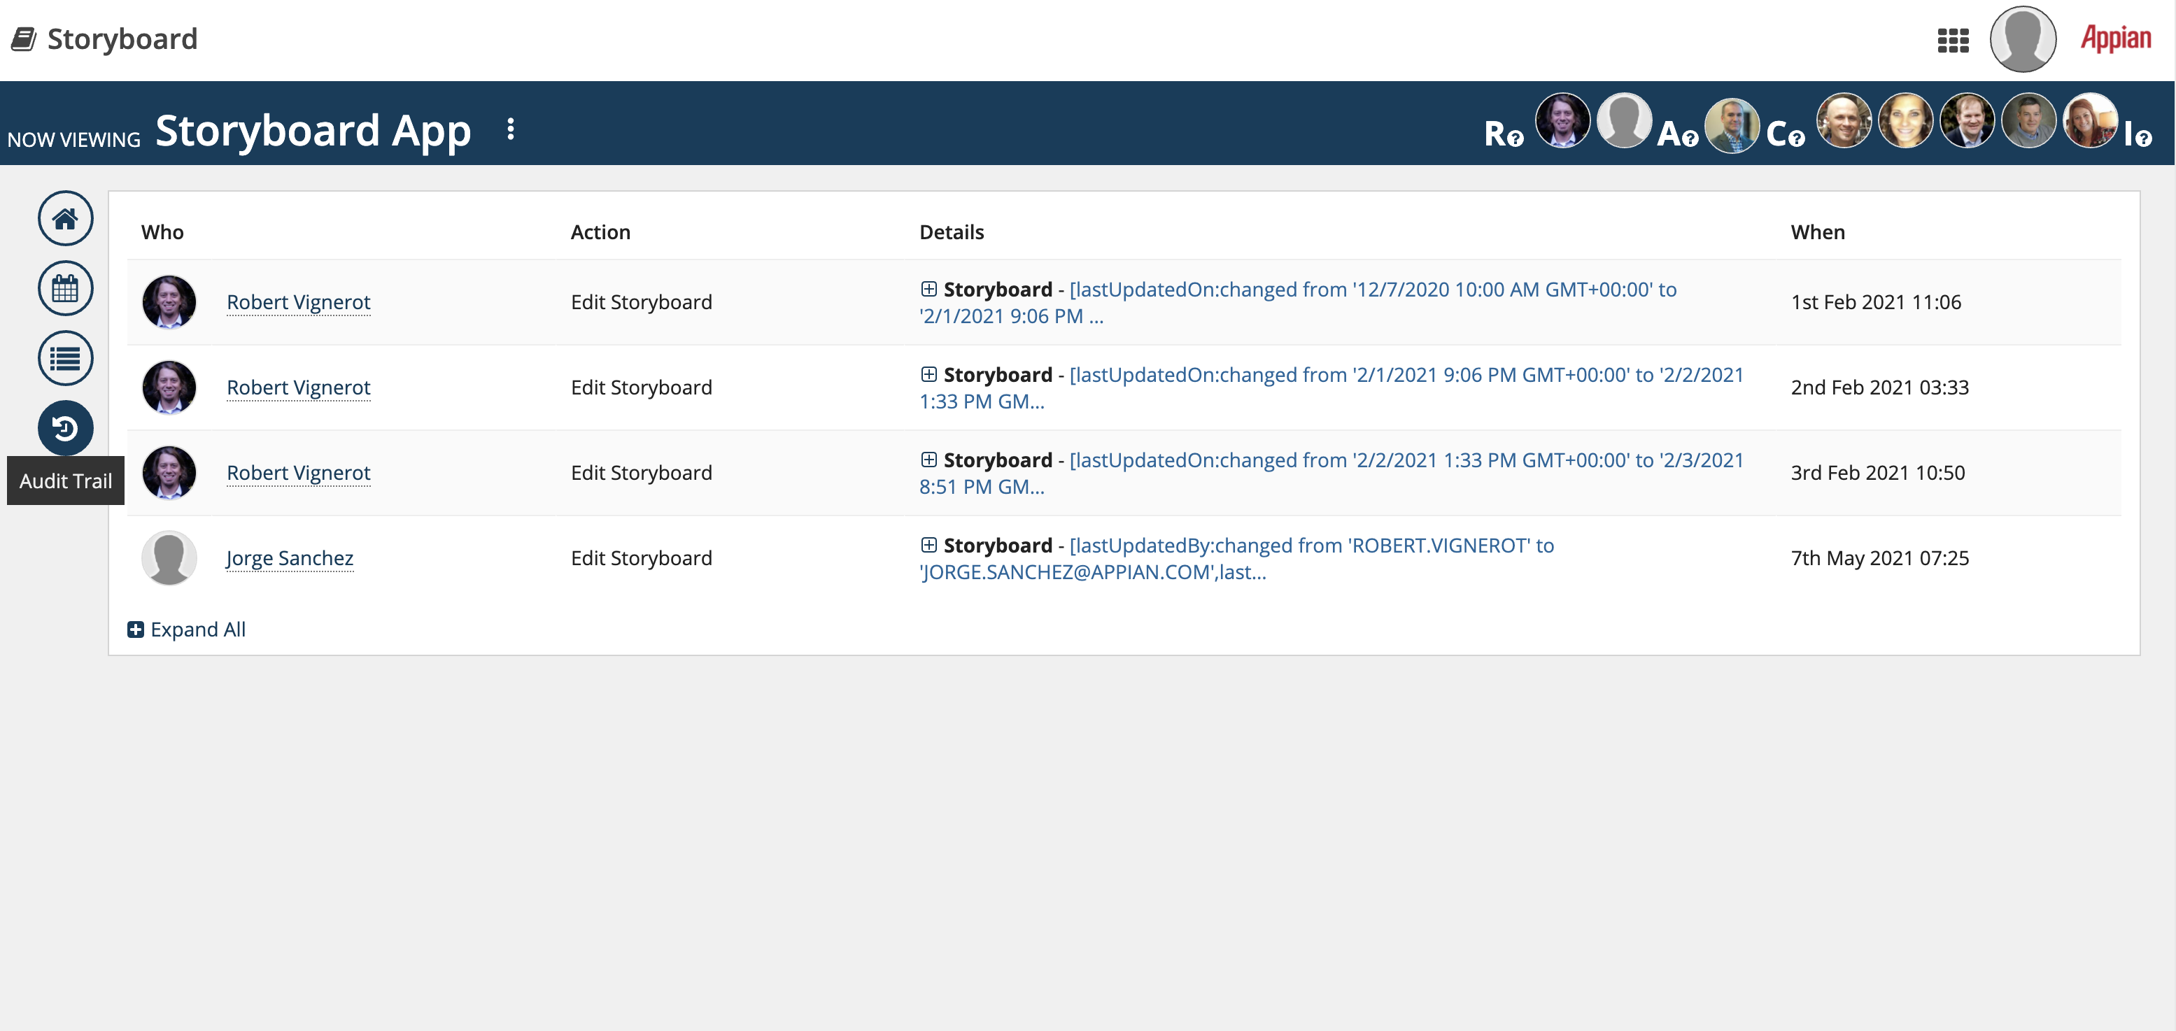Click the user profile avatar at top right
The image size is (2176, 1031).
coord(2022,40)
